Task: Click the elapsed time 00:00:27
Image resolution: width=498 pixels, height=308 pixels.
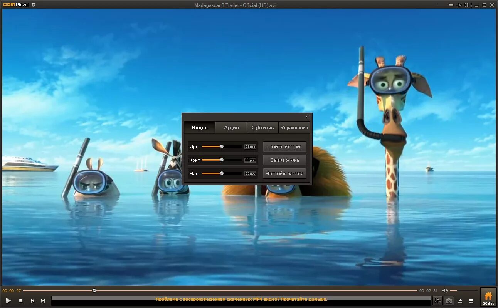Action: point(12,291)
